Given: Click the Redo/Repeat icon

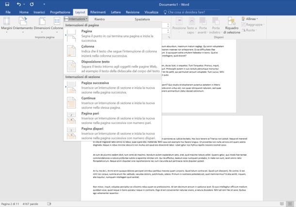Looking at the screenshot, I should coord(32,4).
